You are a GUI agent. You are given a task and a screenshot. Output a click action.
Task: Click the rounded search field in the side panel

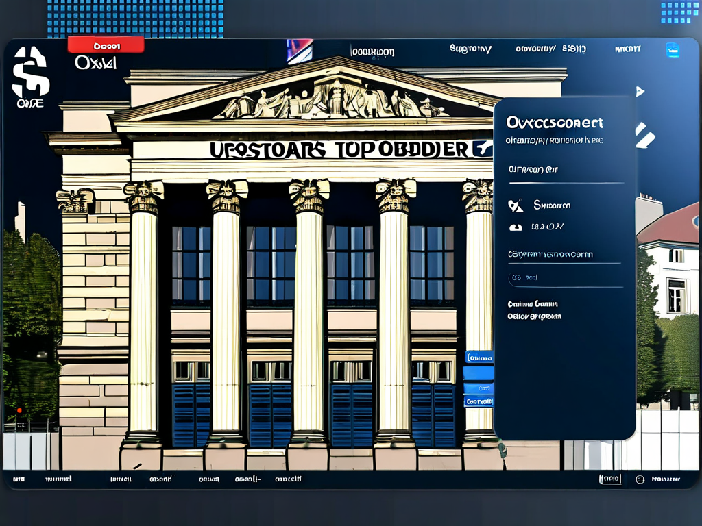pos(566,278)
